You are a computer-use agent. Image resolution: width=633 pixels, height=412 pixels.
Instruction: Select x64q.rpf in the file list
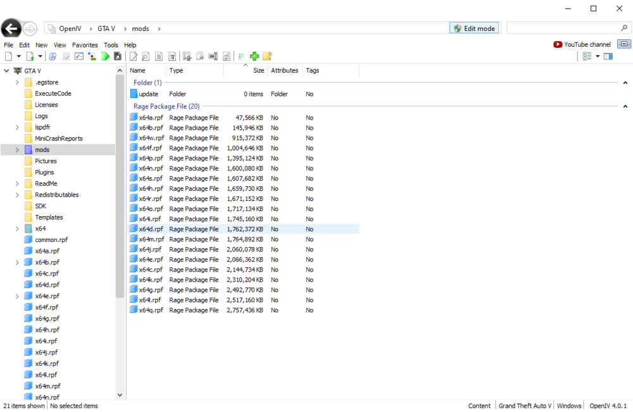tap(244, 310)
